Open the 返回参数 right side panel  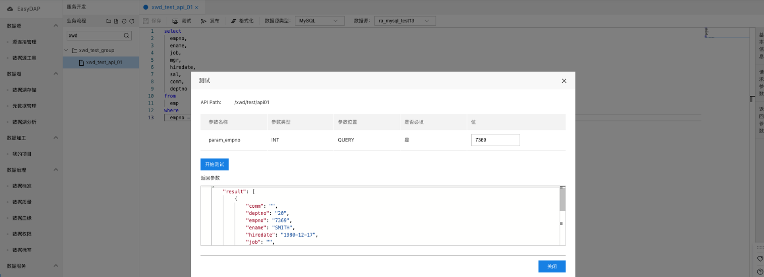click(x=761, y=120)
